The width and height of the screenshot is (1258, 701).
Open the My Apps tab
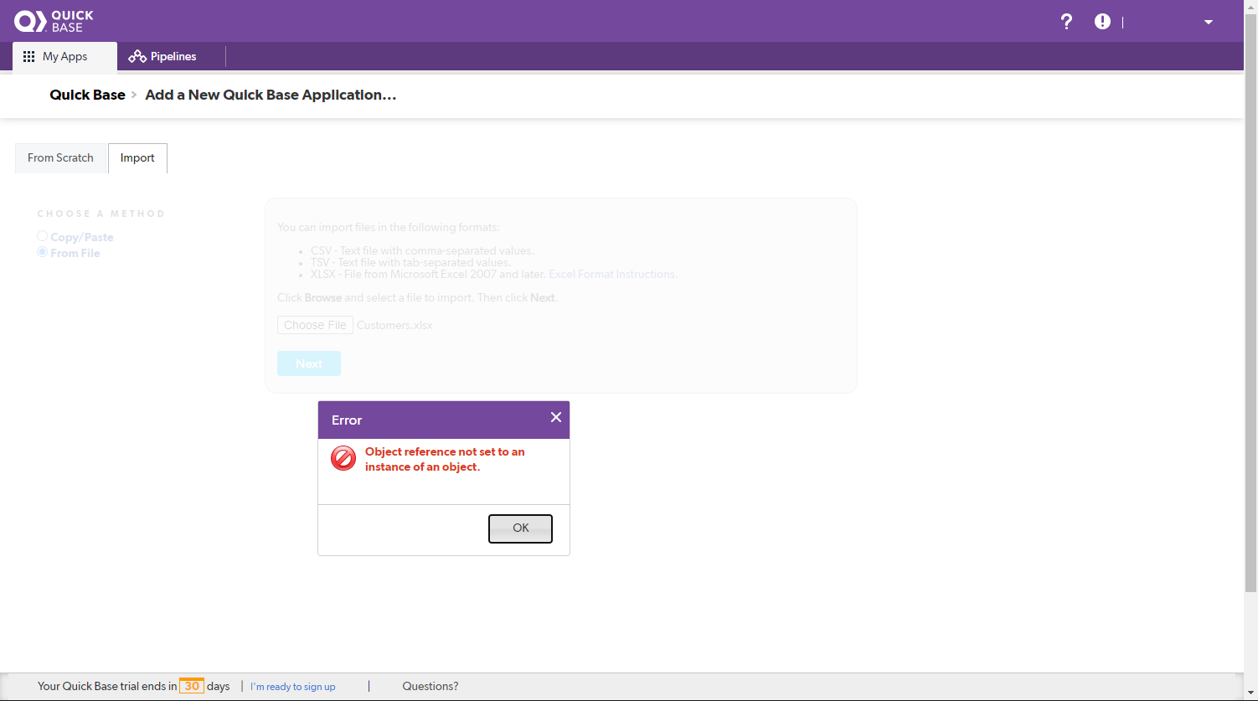(64, 57)
